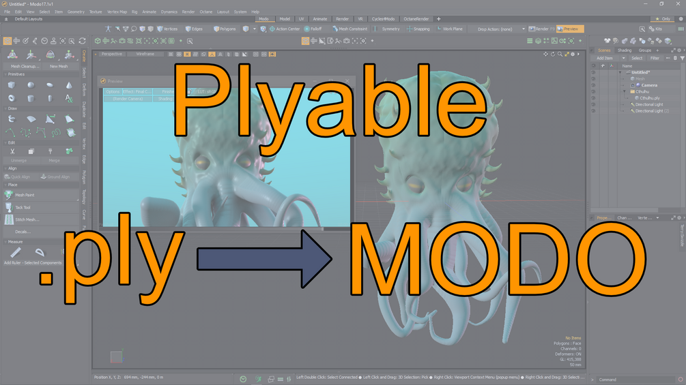Select the Ellipsoid primitive tool
The height and width of the screenshot is (385, 686).
pos(50,85)
